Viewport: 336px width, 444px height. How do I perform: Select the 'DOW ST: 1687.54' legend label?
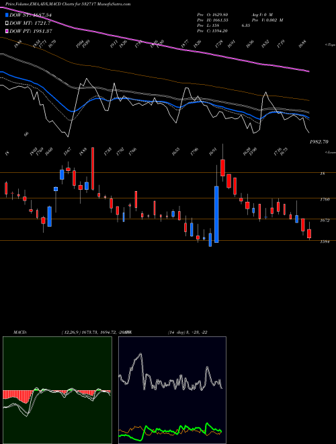click(30, 15)
